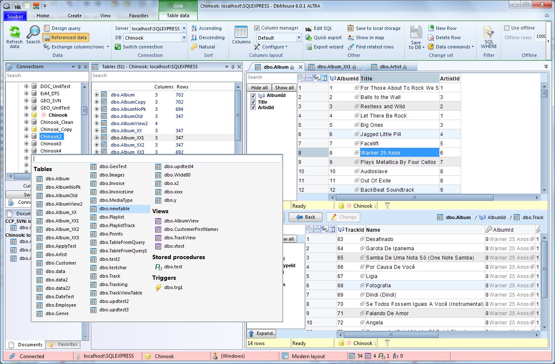Click Delete Row in ribbon

tap(444, 37)
